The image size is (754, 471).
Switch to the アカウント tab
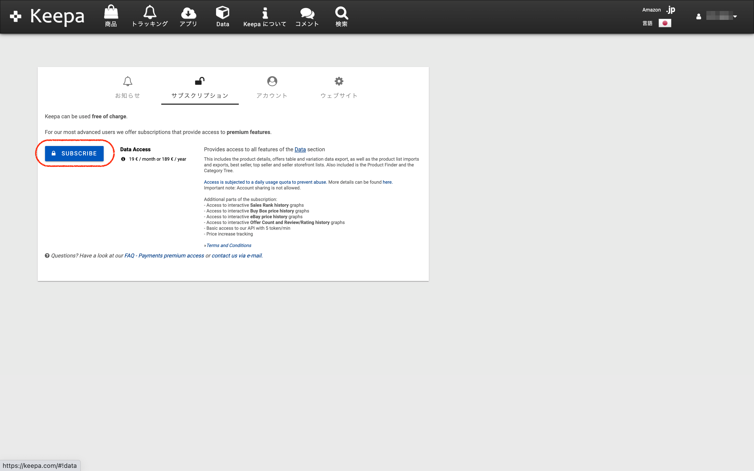point(272,88)
